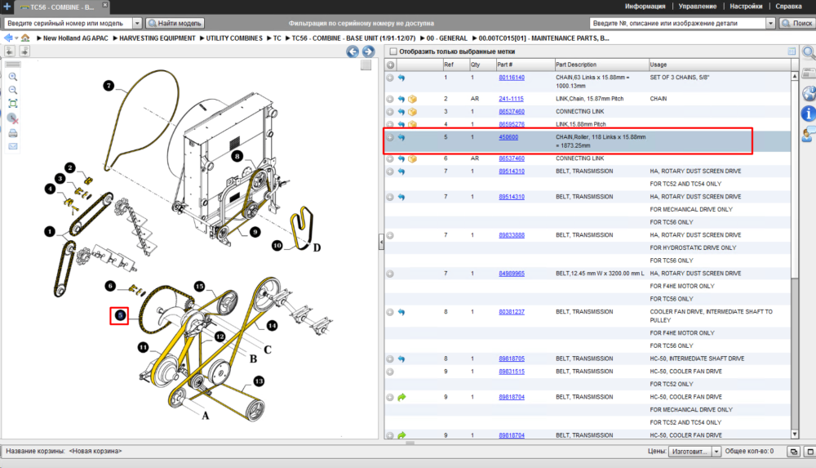This screenshot has height=468, width=816.
Task: Sort by the Usage column header
Action: click(x=719, y=65)
